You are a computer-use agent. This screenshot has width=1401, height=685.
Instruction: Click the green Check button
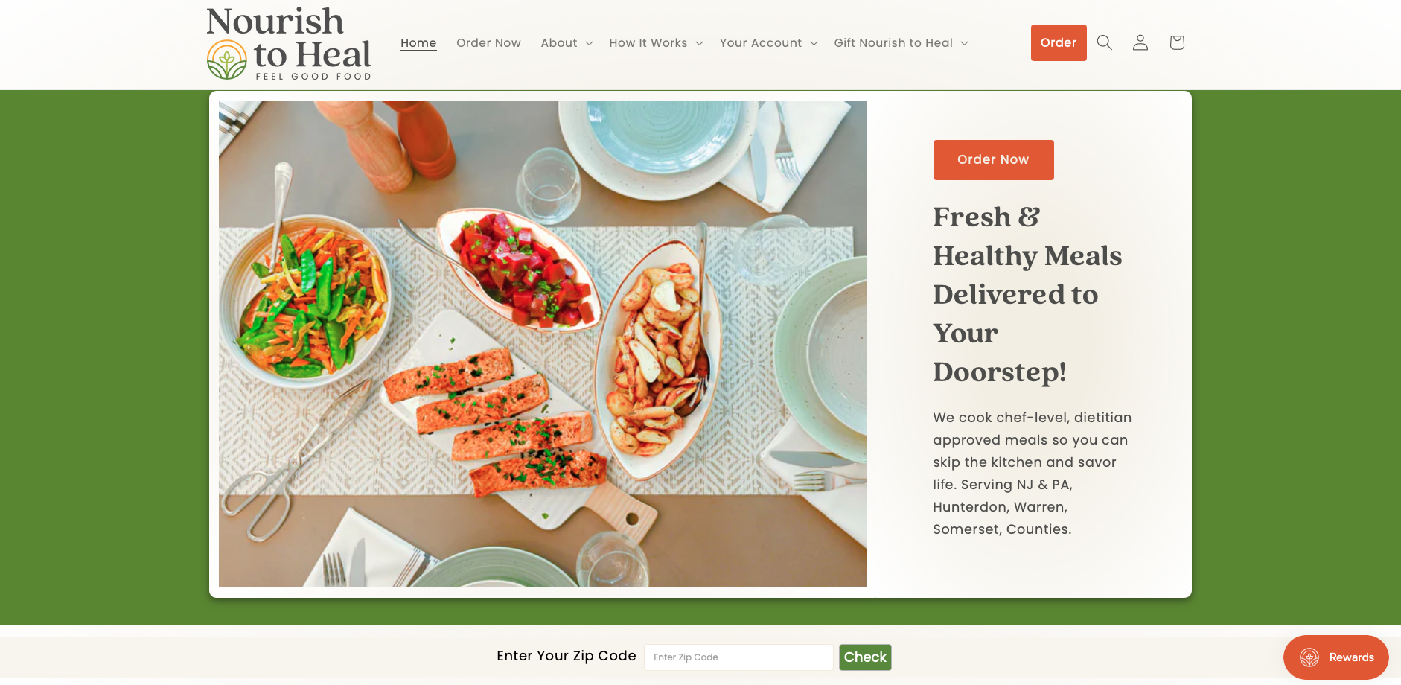click(x=865, y=657)
